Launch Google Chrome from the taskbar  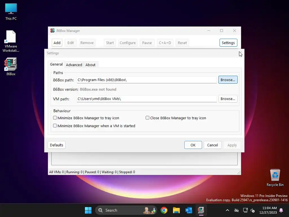[x=164, y=210]
